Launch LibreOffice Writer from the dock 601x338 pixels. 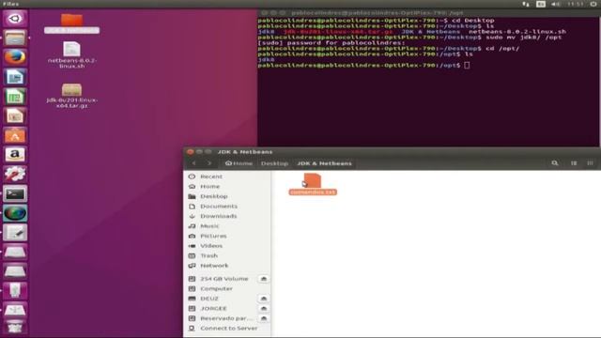click(x=15, y=77)
